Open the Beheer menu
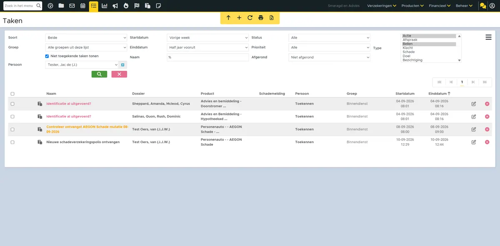Screen dimensions: 500x246 click(x=464, y=6)
